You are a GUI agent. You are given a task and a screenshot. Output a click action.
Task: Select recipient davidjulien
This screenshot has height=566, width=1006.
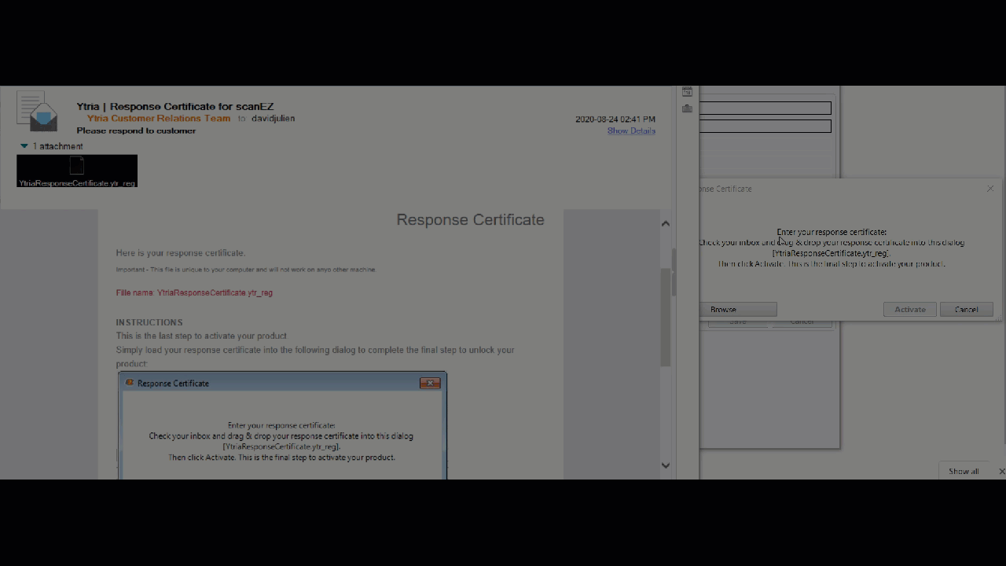tap(273, 118)
